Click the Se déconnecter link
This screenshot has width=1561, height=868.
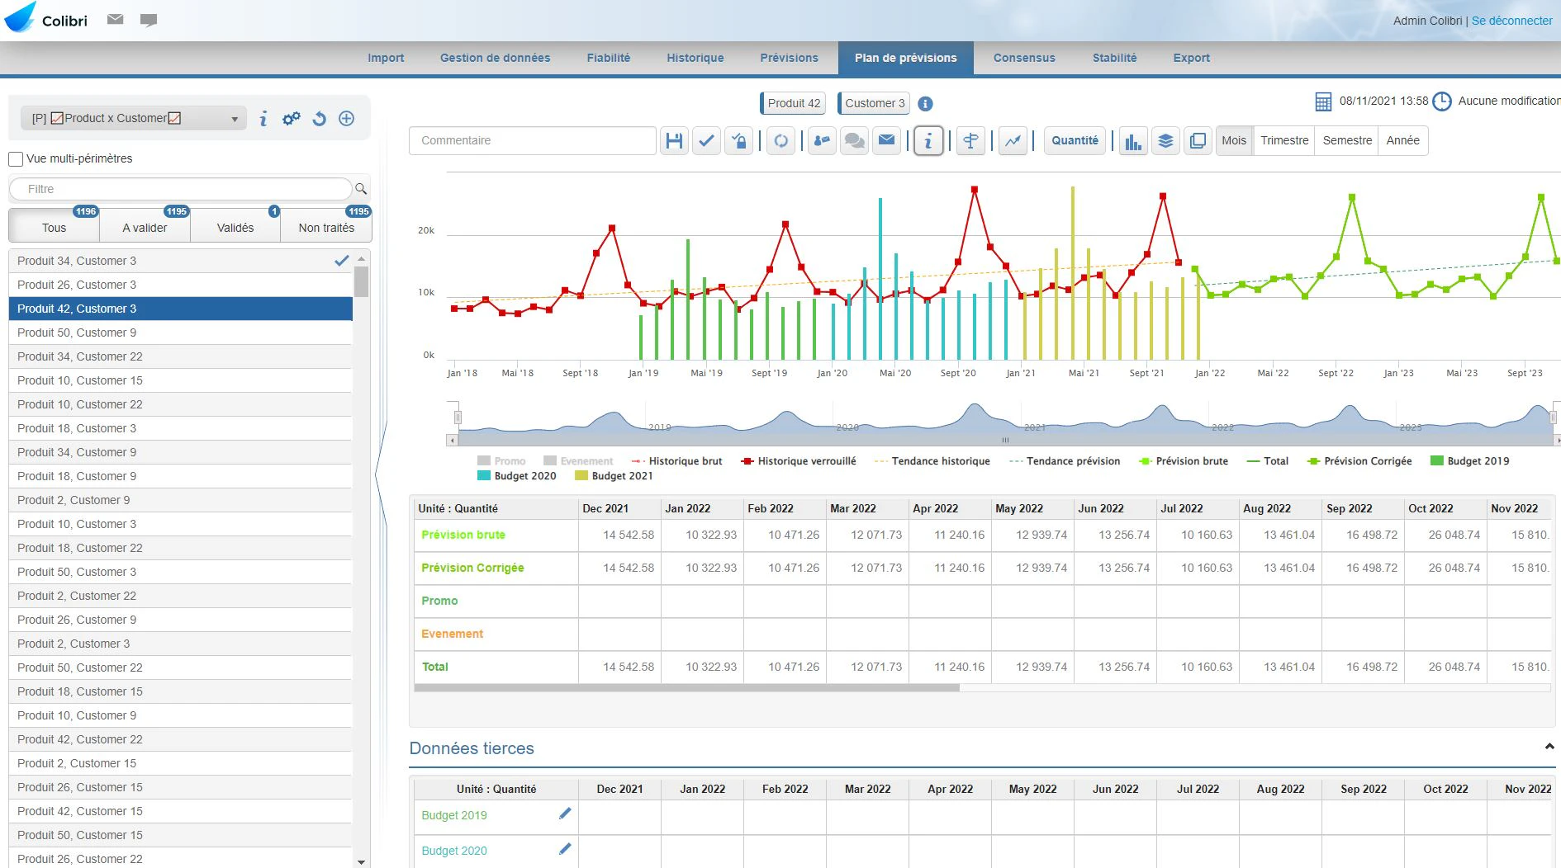tap(1511, 21)
